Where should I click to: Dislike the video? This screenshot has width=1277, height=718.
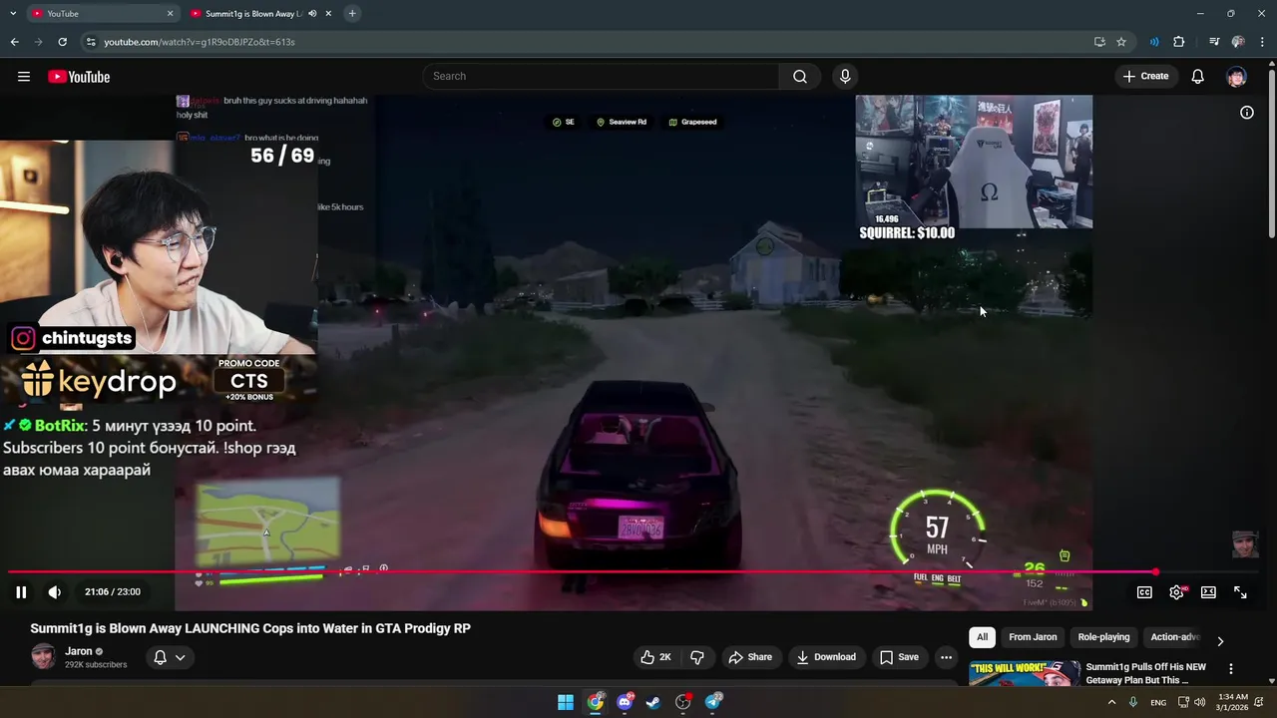tap(697, 657)
